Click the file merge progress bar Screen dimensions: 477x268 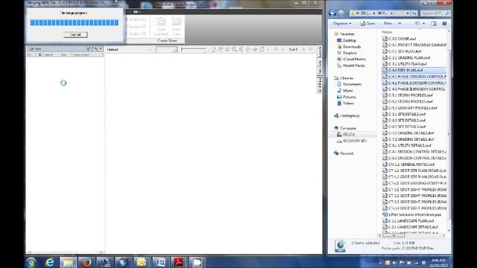point(75,23)
